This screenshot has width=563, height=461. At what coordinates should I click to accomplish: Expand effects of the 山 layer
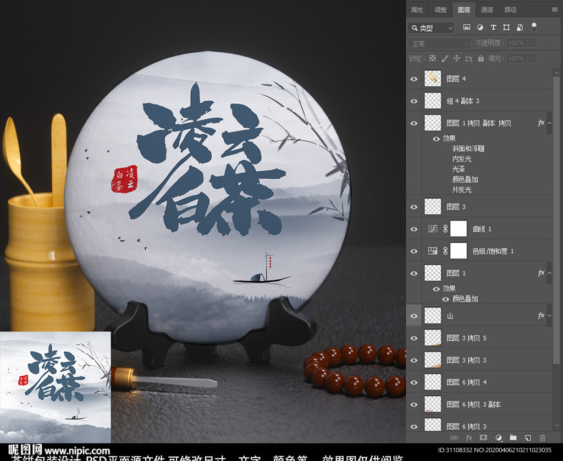pyautogui.click(x=549, y=316)
